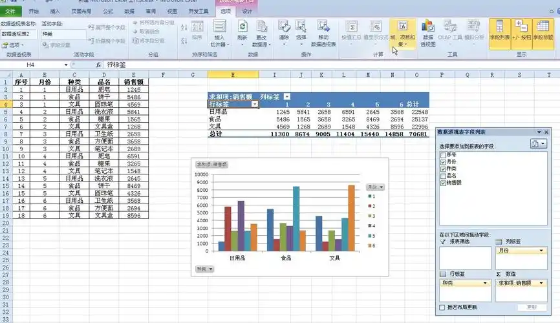Click 取消组合 (Ungroup)

(x=146, y=32)
